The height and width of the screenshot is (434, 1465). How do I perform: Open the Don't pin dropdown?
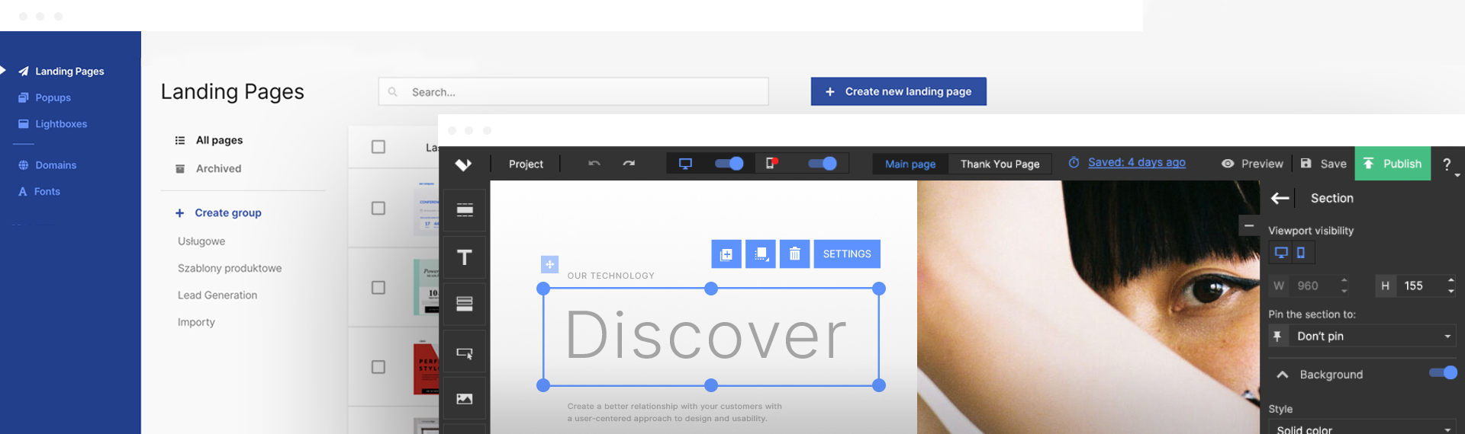click(1371, 336)
